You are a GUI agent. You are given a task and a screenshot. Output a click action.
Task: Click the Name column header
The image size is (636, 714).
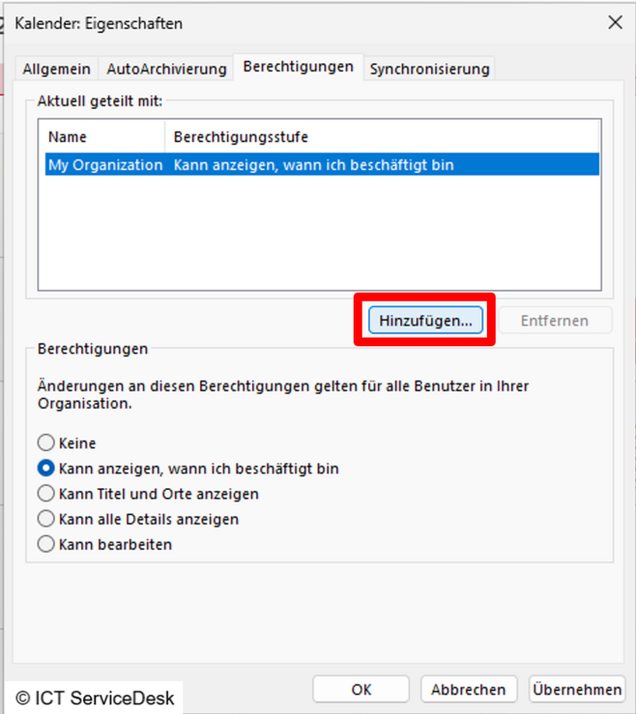(x=67, y=137)
